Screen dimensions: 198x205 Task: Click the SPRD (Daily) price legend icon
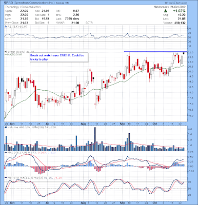pyautogui.click(x=6, y=52)
